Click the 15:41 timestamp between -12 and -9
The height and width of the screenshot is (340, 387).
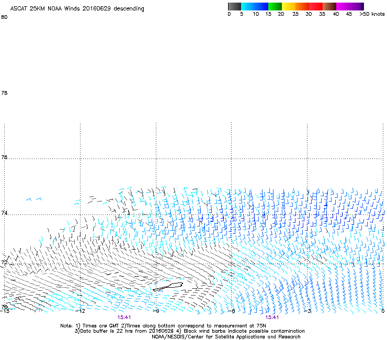point(124,318)
